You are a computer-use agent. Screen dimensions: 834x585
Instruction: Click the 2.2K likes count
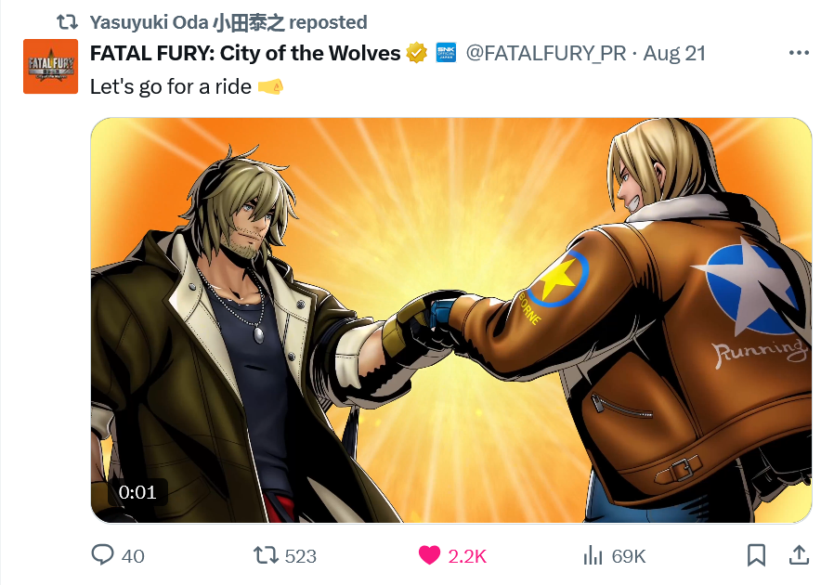coord(467,556)
